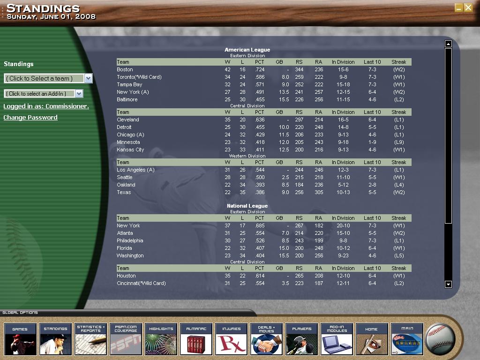
Task: Open the Injuries Rx icon
Action: 232,339
